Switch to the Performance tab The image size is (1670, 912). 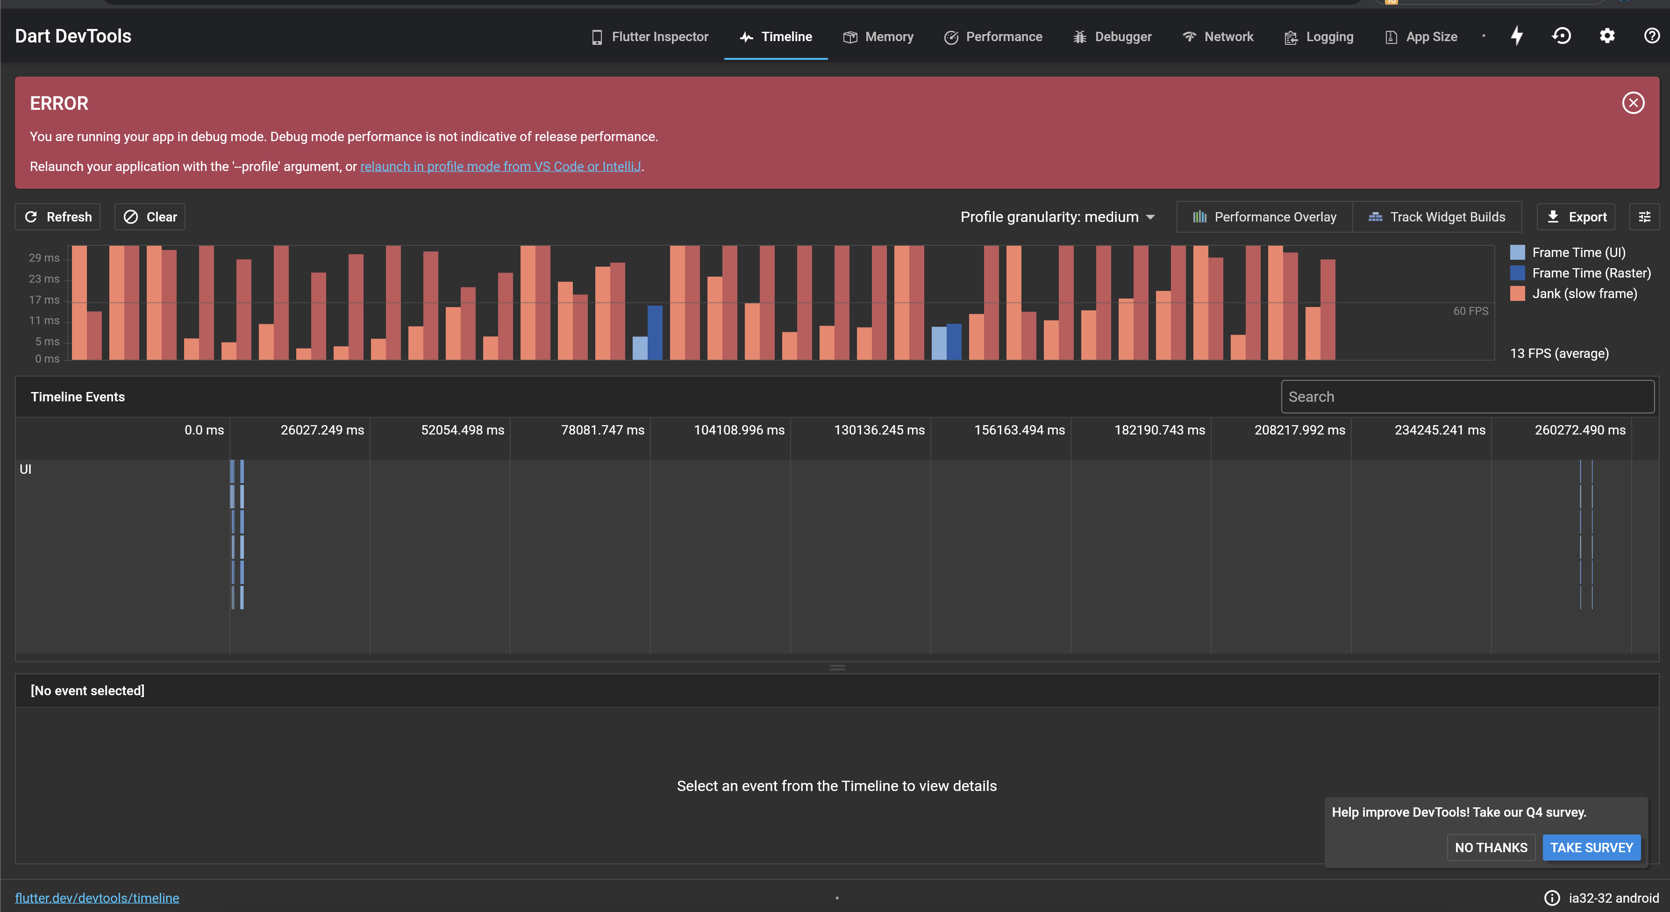[993, 36]
